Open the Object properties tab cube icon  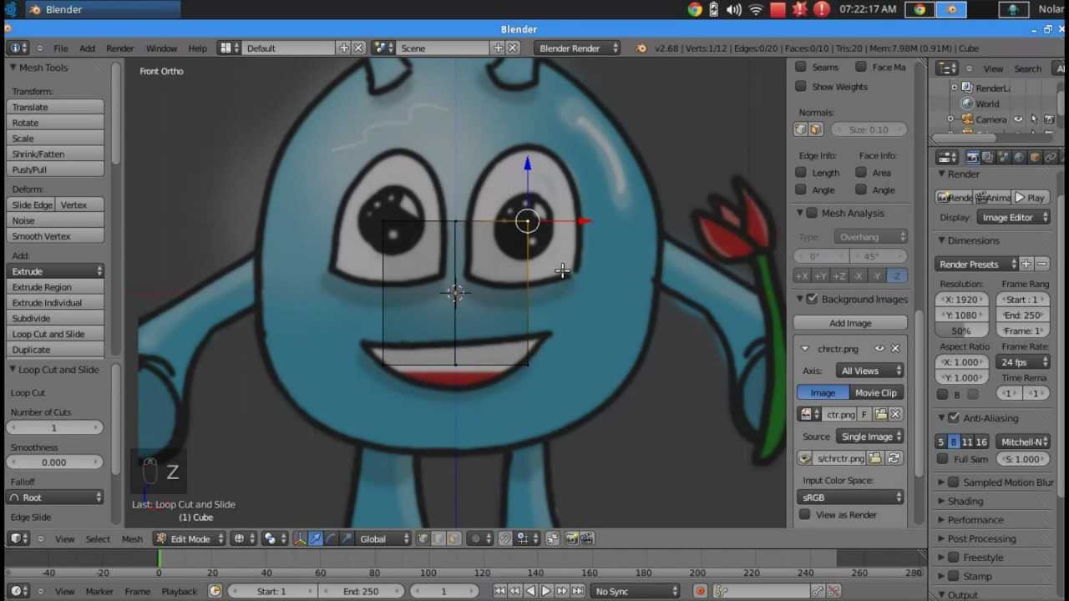coord(1036,157)
